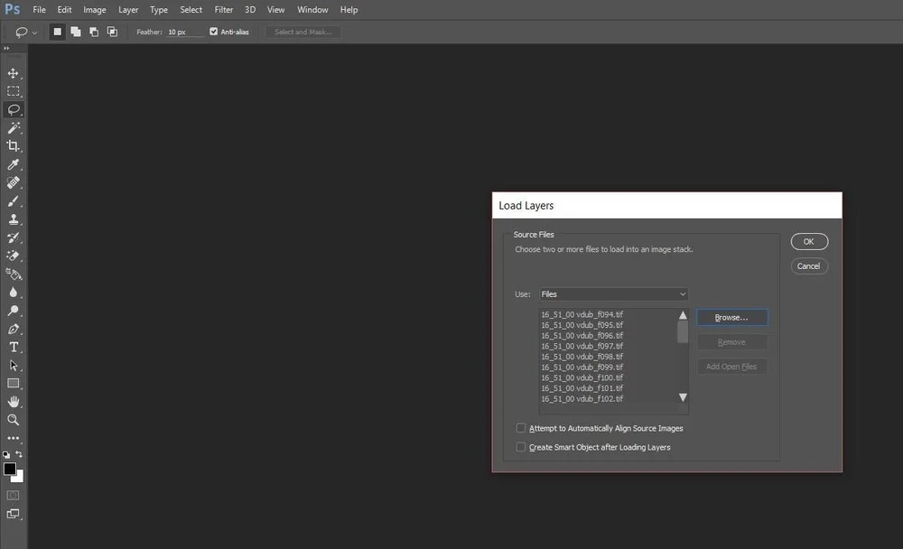Click the Browse button
903x549 pixels.
tap(731, 317)
